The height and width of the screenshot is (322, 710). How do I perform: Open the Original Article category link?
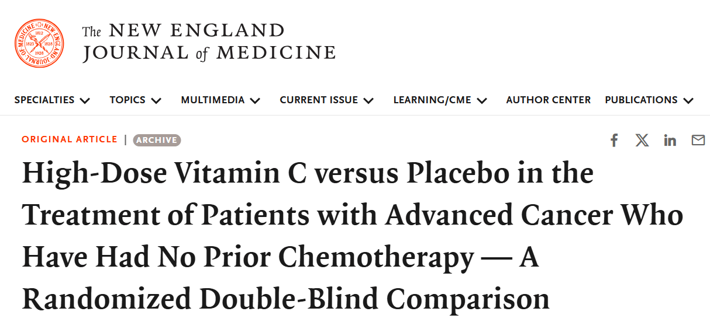[x=70, y=139]
